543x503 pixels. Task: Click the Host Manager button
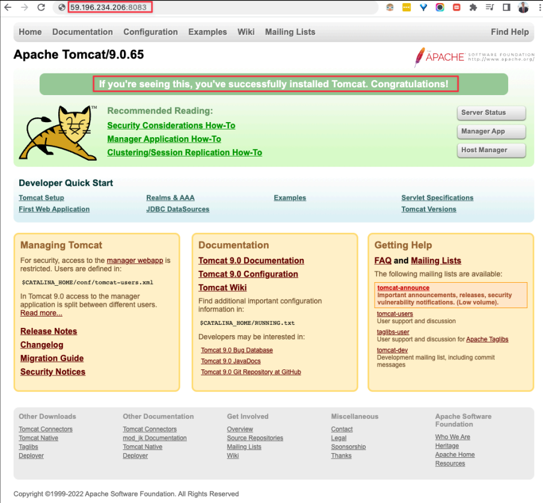(x=491, y=150)
